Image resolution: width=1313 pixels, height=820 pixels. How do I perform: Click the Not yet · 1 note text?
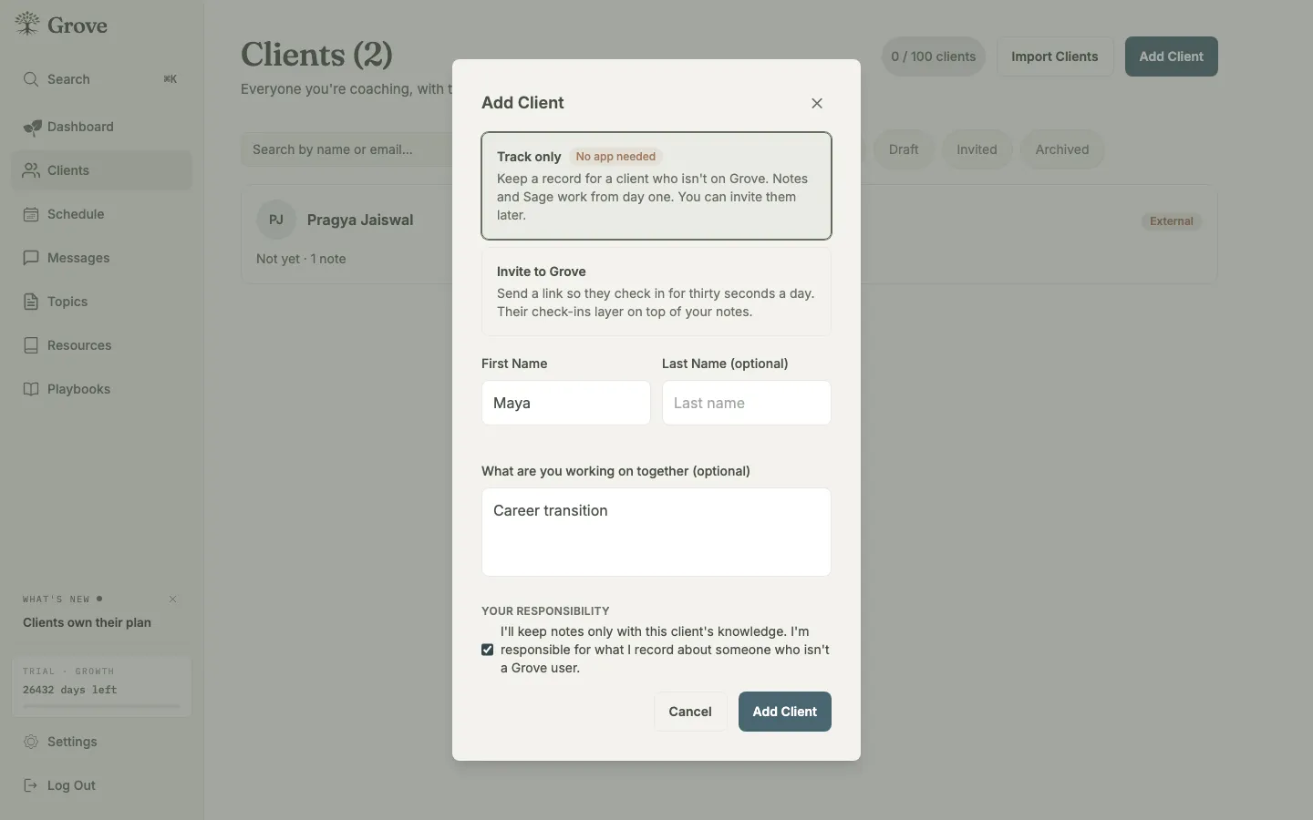pos(301,259)
